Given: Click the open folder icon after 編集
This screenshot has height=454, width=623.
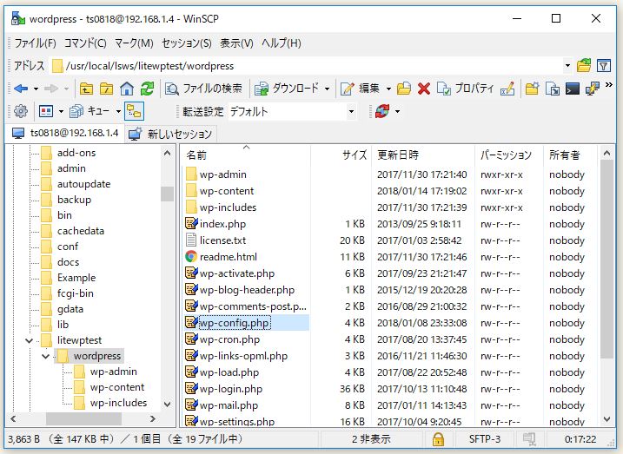Looking at the screenshot, I should point(404,89).
